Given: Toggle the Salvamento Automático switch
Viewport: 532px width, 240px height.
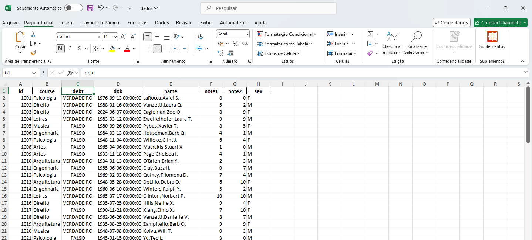Looking at the screenshot, I should click(x=73, y=8).
